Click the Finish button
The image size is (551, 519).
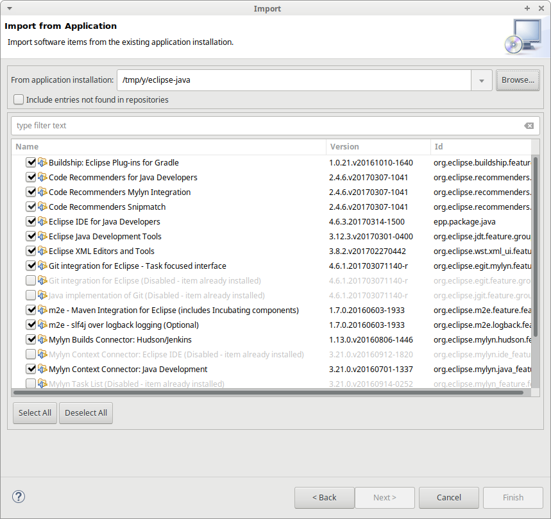513,498
